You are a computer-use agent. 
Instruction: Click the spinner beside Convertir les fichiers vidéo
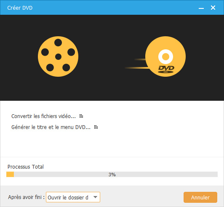pos(81,116)
